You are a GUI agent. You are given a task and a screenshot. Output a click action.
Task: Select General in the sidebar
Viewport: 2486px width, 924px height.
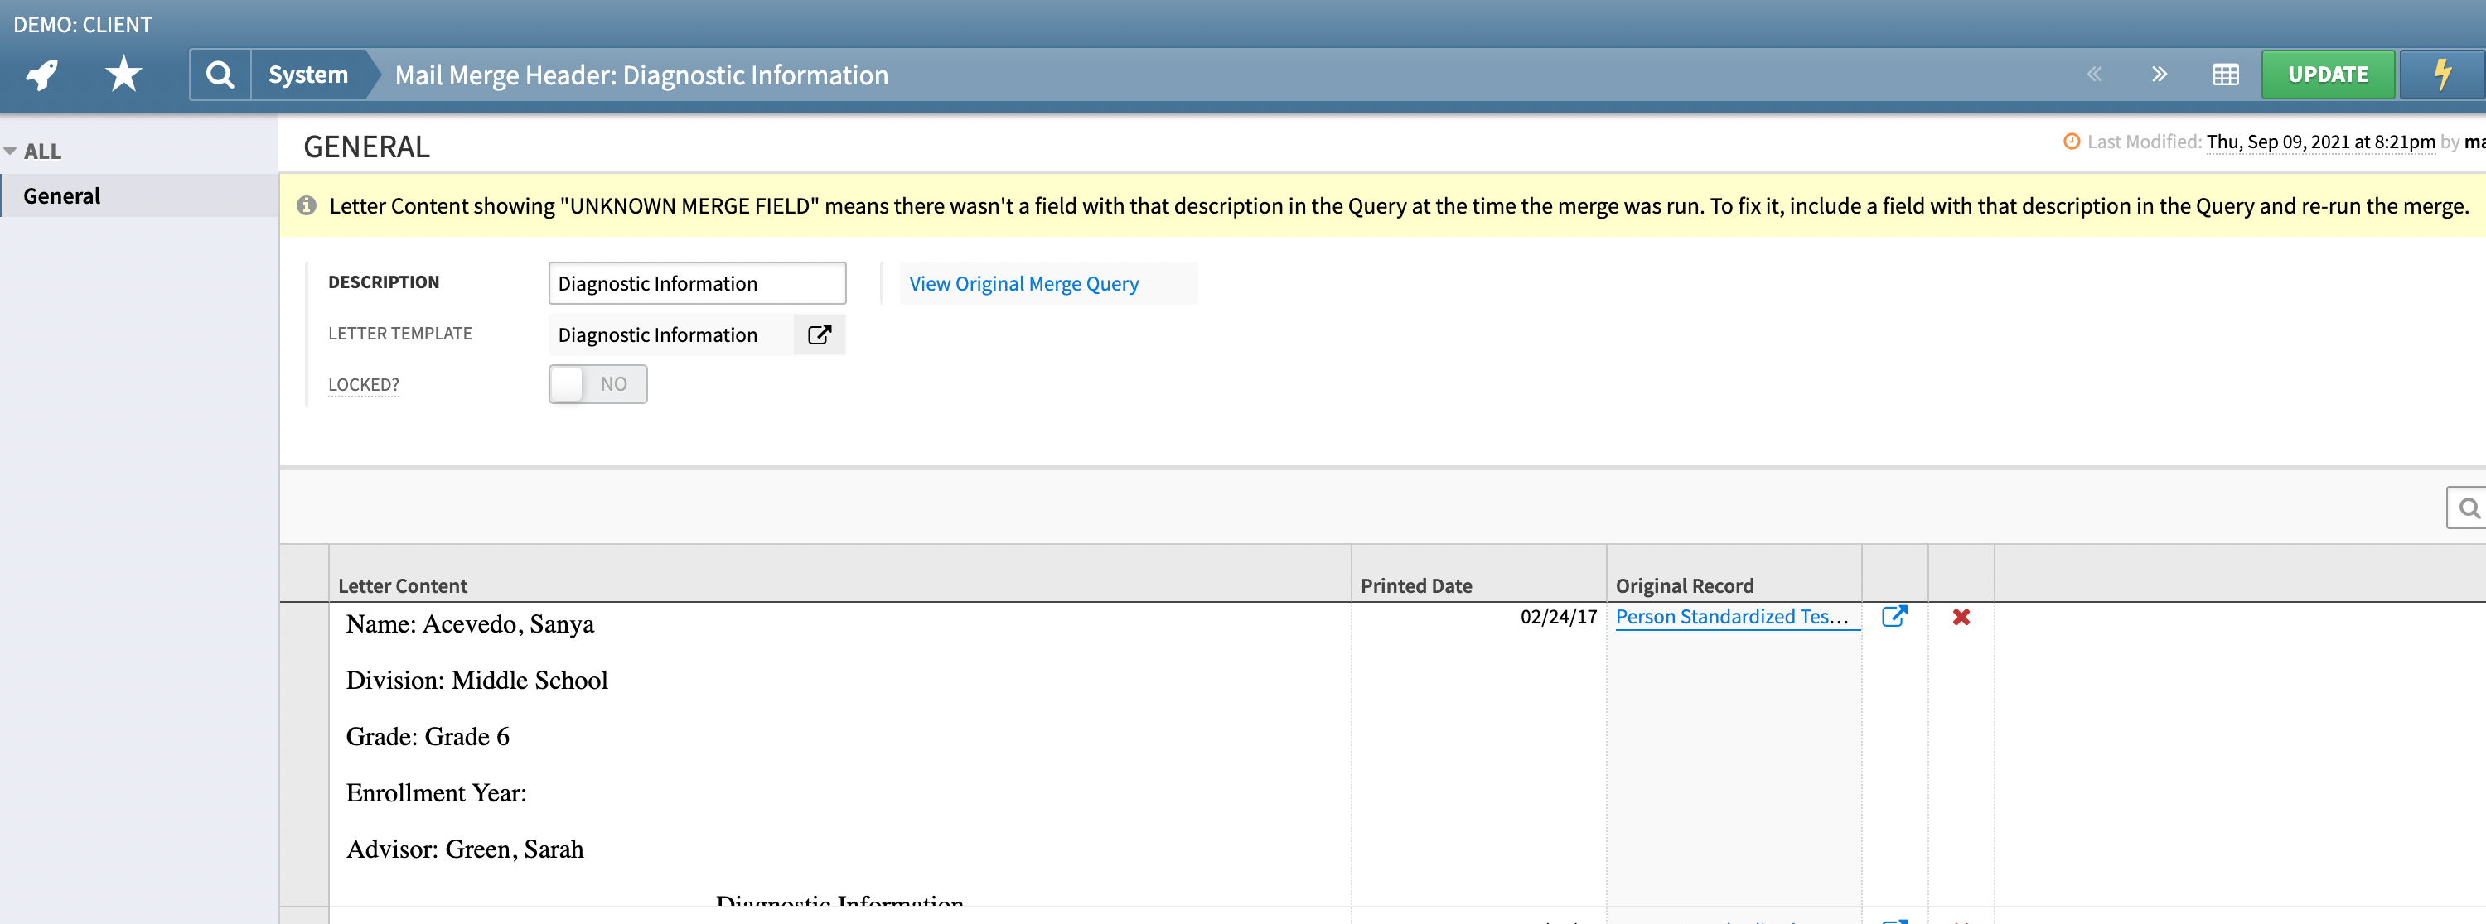62,195
